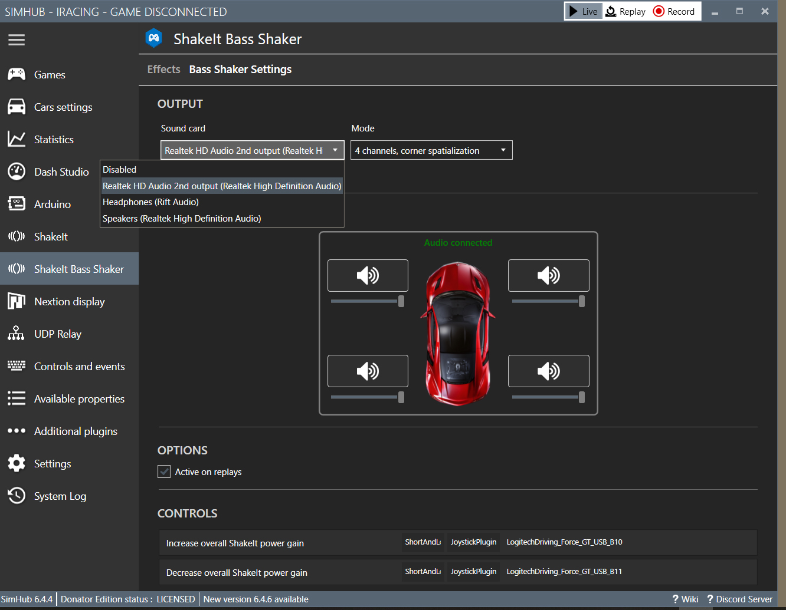Click JoystickPlugin in Increase power gain row

pos(473,542)
